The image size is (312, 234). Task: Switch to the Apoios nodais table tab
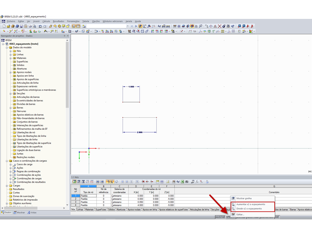(134, 209)
